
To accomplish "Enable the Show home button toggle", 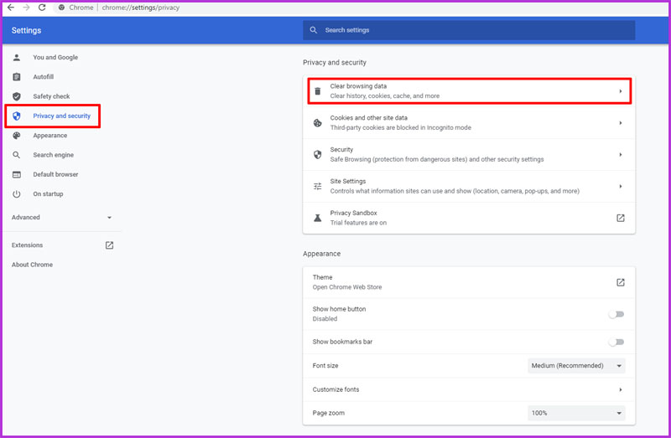I will point(616,314).
